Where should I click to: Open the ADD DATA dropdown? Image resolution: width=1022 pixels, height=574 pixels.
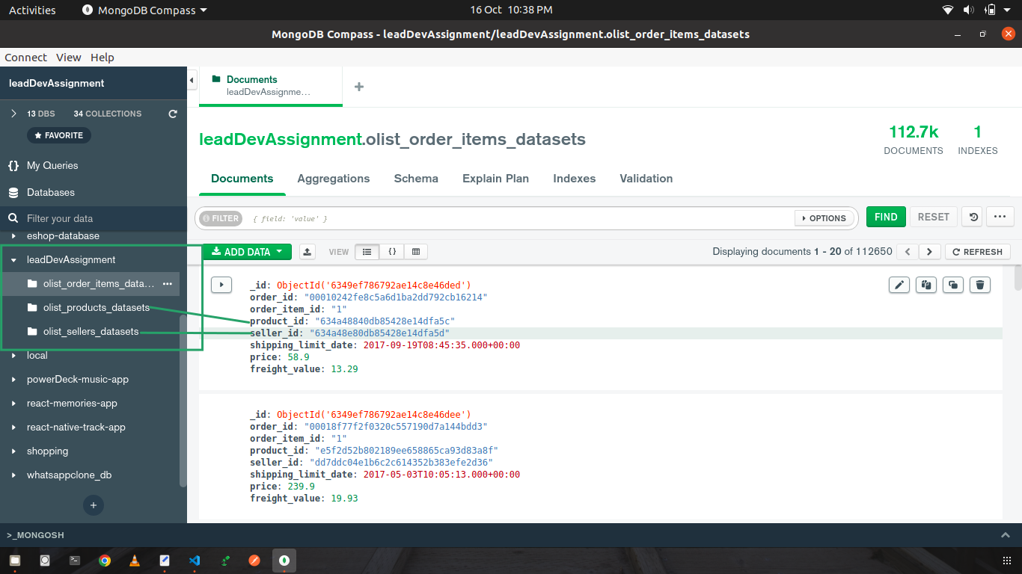point(247,252)
